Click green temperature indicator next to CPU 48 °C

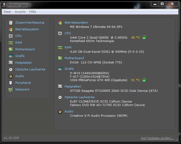point(144,37)
